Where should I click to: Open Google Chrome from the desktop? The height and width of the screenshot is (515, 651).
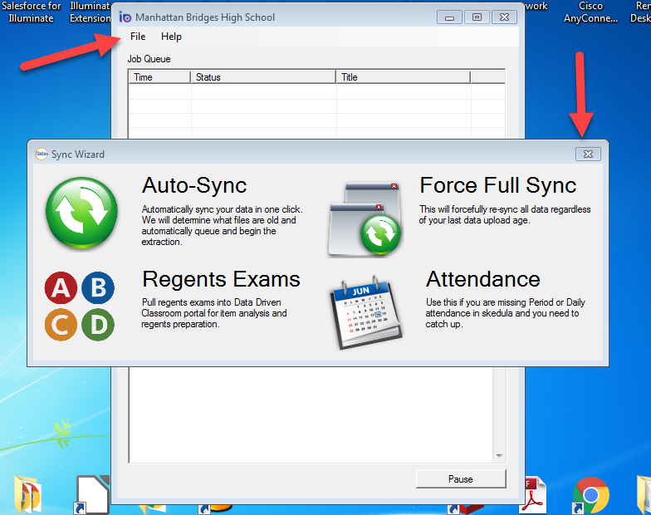(590, 495)
